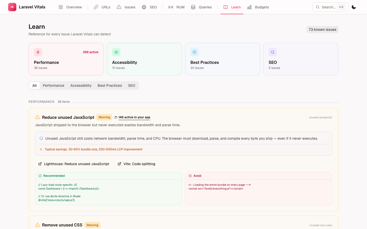This screenshot has height=229, width=367.
Task: Select the Accessibility filter tab
Action: pos(81,85)
